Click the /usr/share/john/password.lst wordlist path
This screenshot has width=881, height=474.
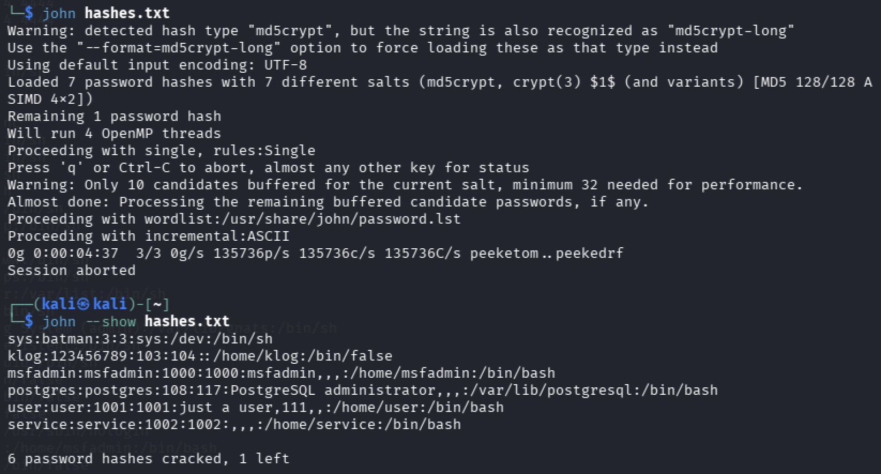[x=341, y=219]
